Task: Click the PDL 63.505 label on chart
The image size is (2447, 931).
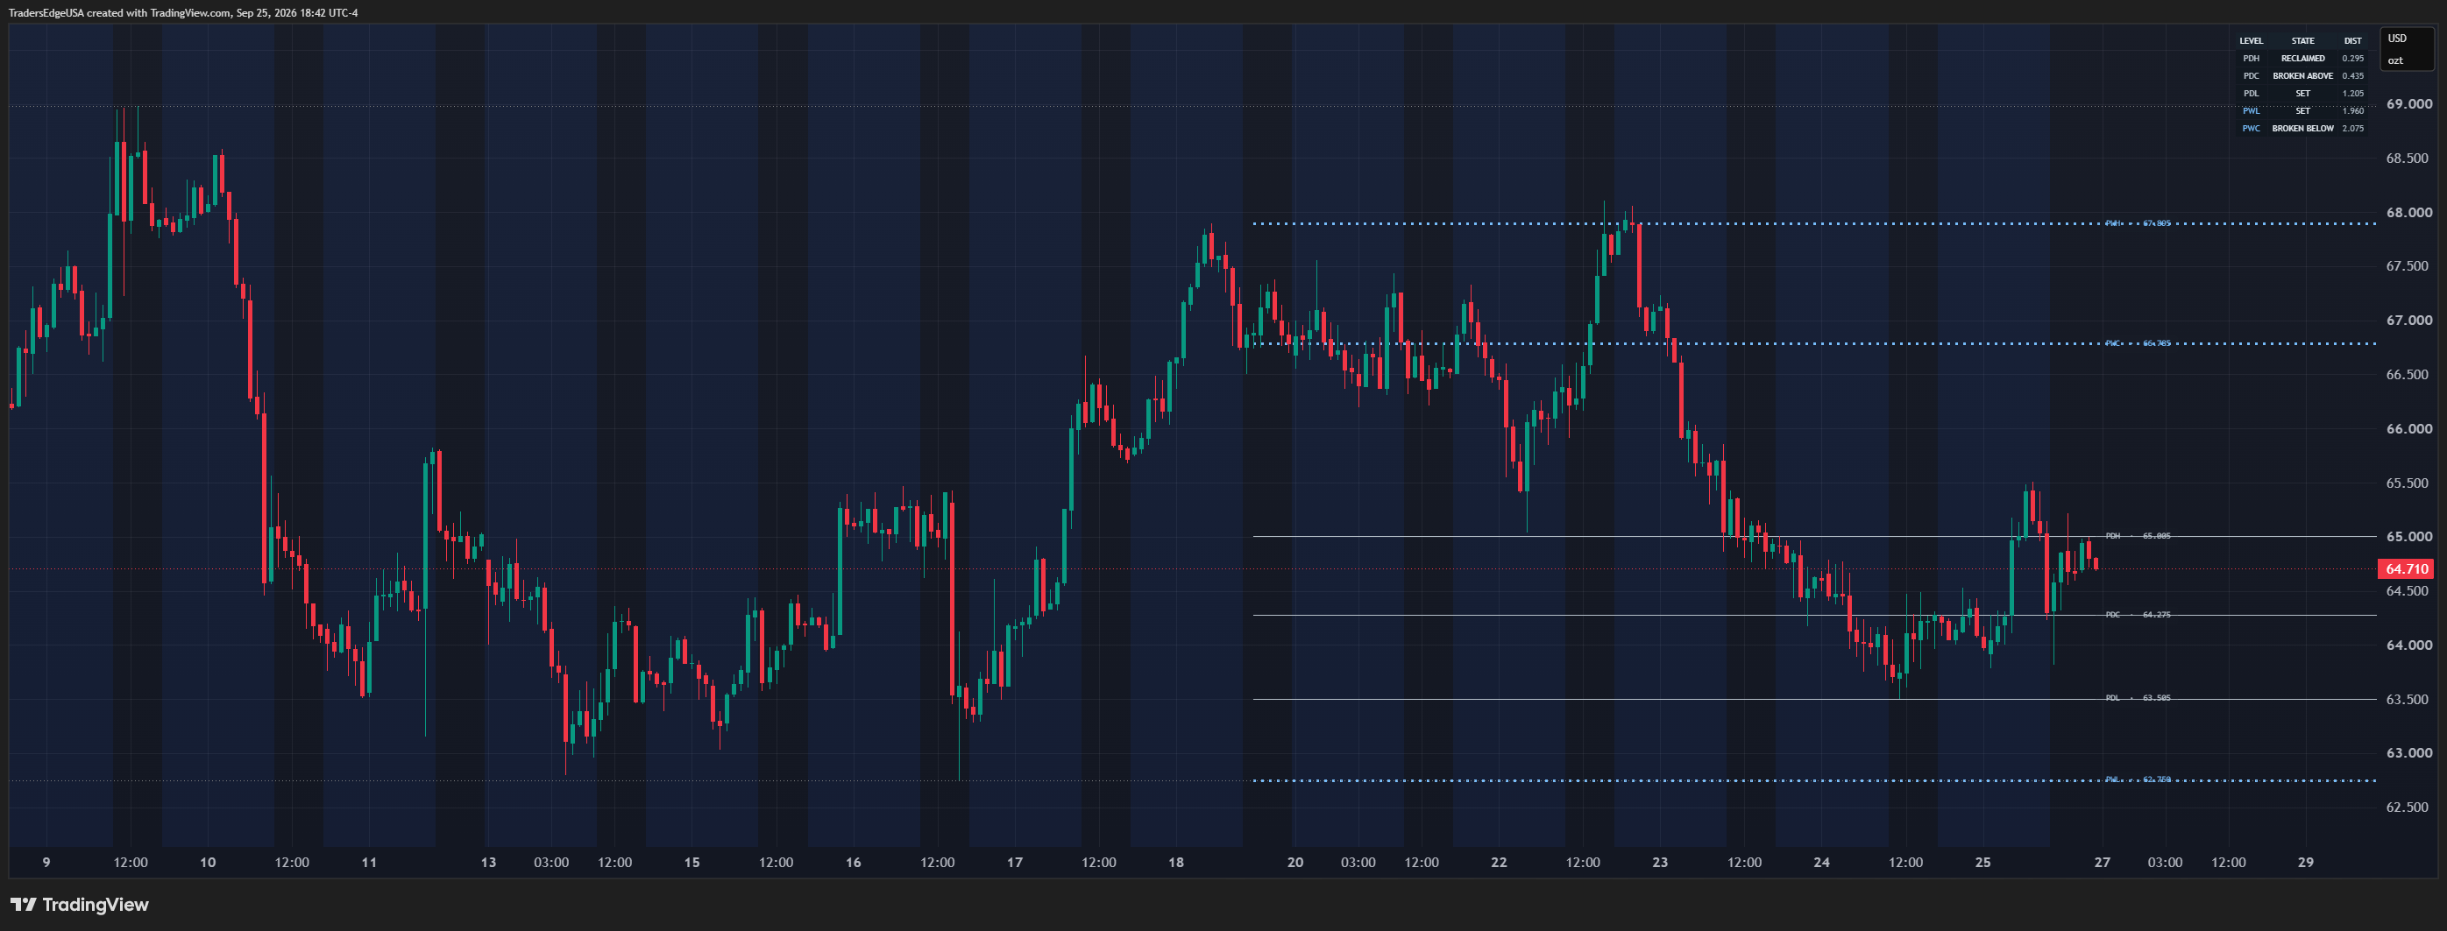Action: (2138, 699)
